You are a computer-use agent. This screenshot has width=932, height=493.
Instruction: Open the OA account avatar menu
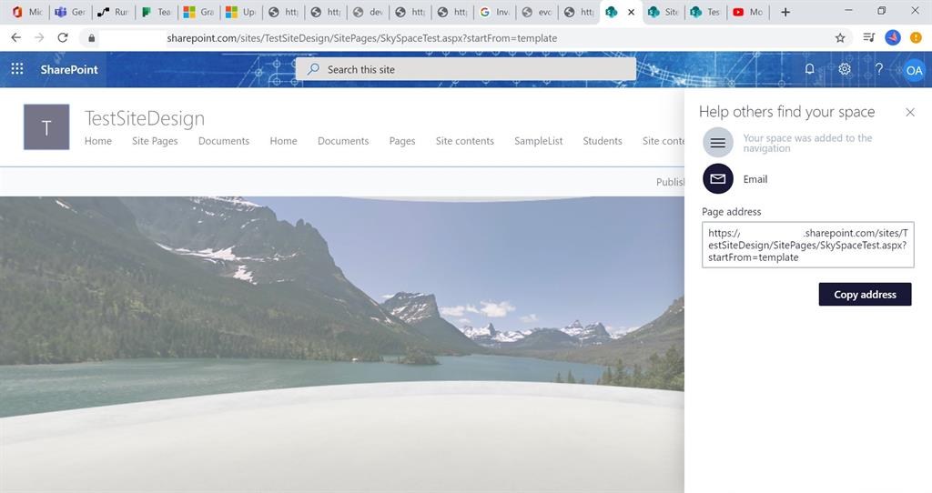click(914, 70)
